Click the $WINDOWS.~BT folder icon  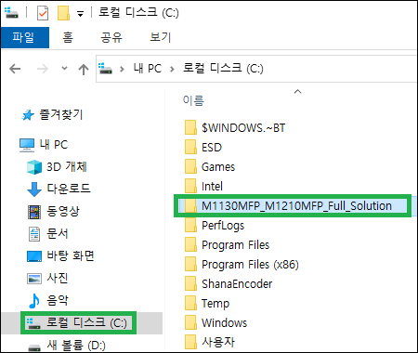(190, 127)
